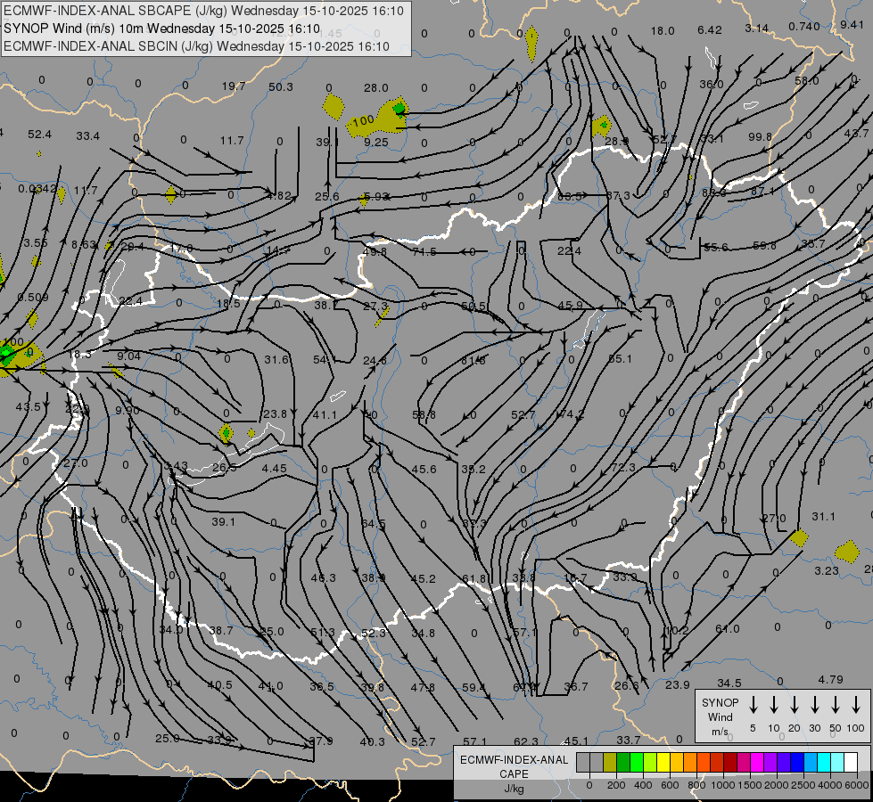Click the value 62.3 on the map

(525, 741)
